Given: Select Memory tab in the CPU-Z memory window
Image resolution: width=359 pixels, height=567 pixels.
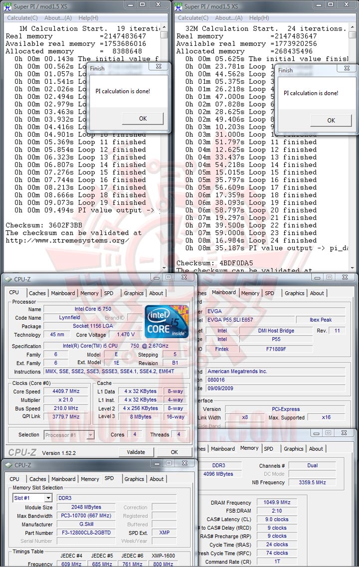Looking at the screenshot, I should (249, 448).
